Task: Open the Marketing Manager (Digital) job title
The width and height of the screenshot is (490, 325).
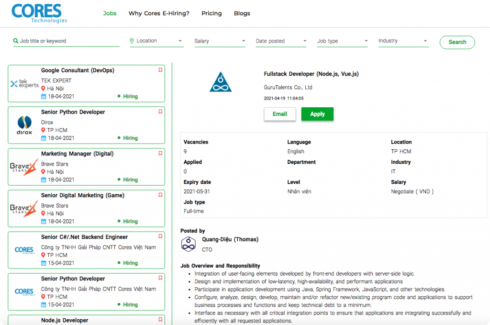Action: (x=77, y=154)
